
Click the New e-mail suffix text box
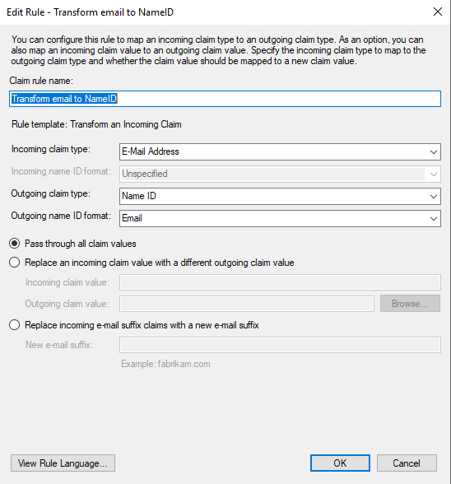click(x=280, y=345)
